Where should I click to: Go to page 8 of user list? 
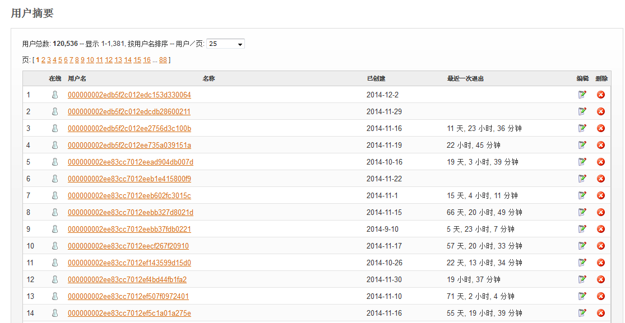77,60
